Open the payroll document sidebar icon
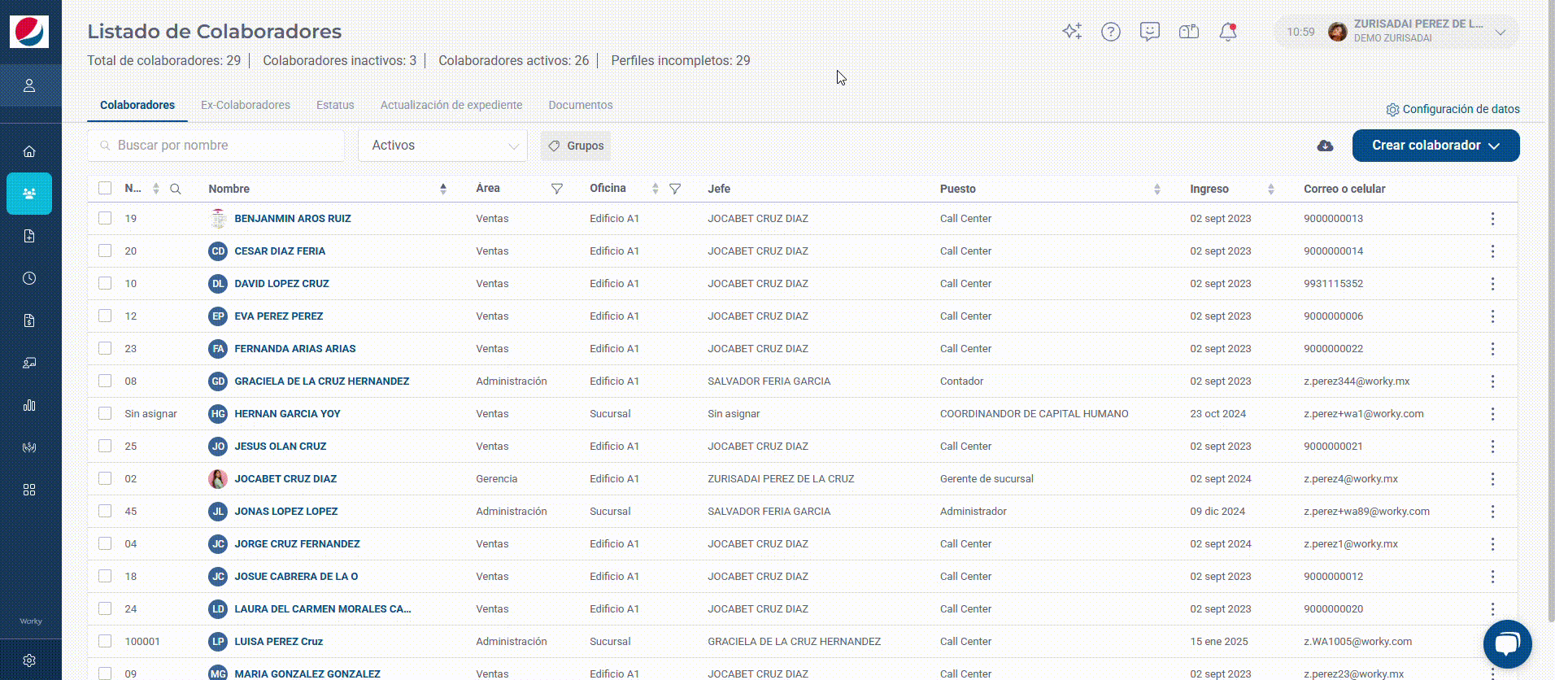1555x680 pixels. [29, 320]
